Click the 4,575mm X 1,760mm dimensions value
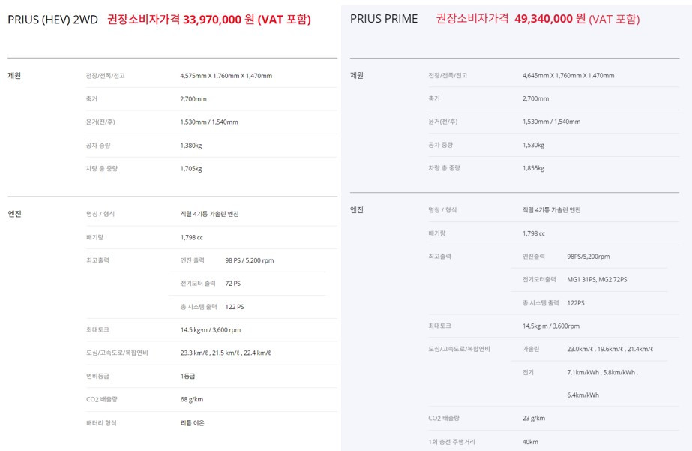692x451 pixels. (x=226, y=76)
